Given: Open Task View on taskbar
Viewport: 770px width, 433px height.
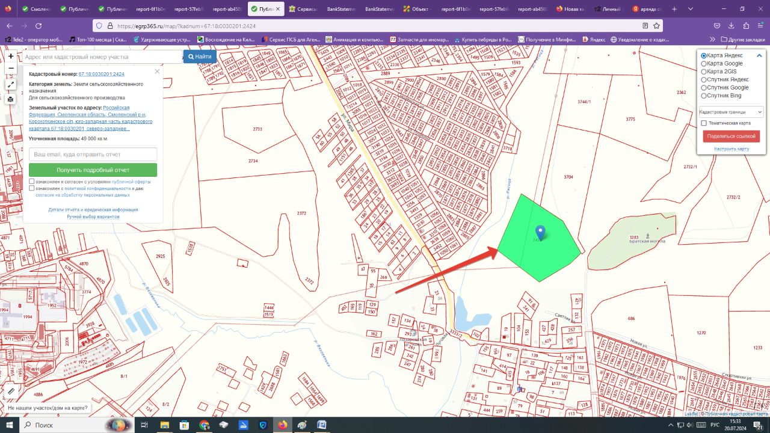Looking at the screenshot, I should pyautogui.click(x=144, y=425).
